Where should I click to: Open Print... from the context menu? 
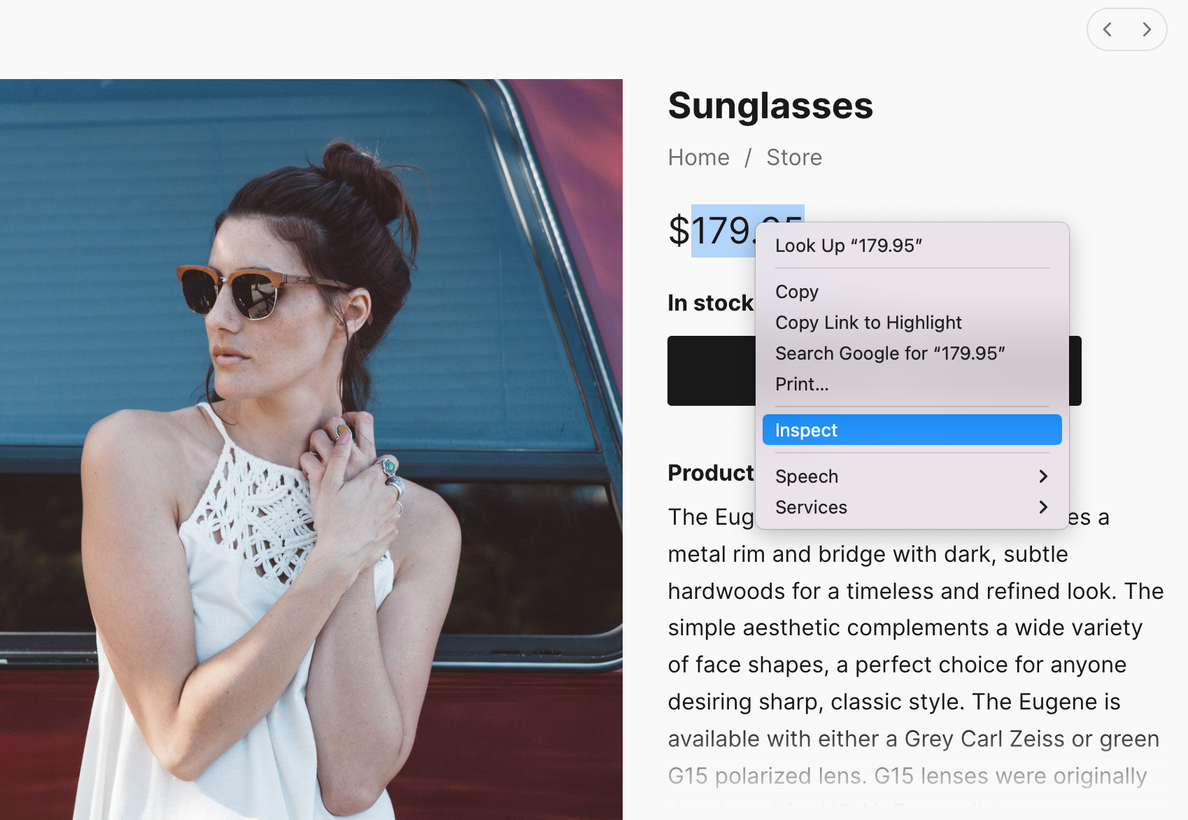click(802, 384)
